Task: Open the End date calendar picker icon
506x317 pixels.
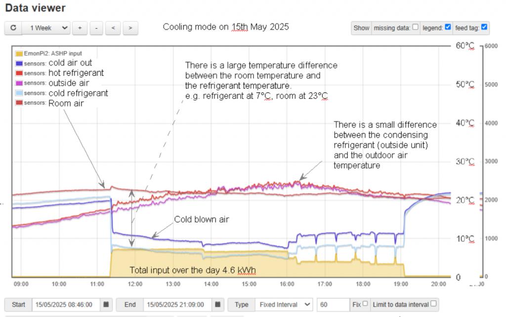Action: [219, 305]
